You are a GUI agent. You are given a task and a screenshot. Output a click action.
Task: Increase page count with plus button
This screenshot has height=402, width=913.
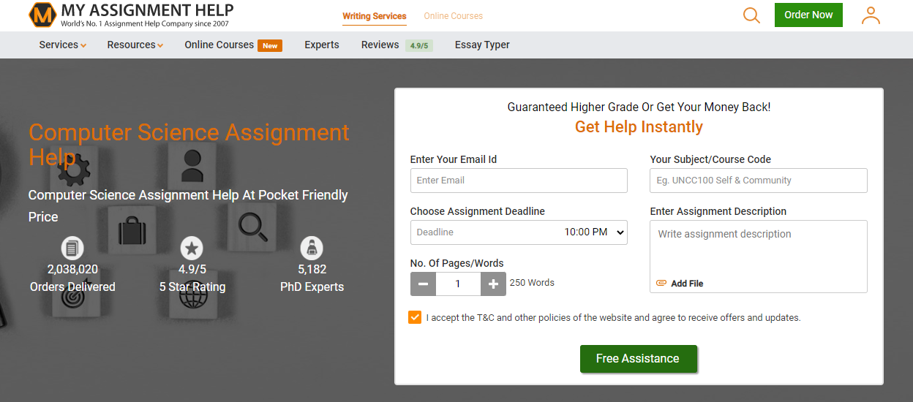[493, 284]
